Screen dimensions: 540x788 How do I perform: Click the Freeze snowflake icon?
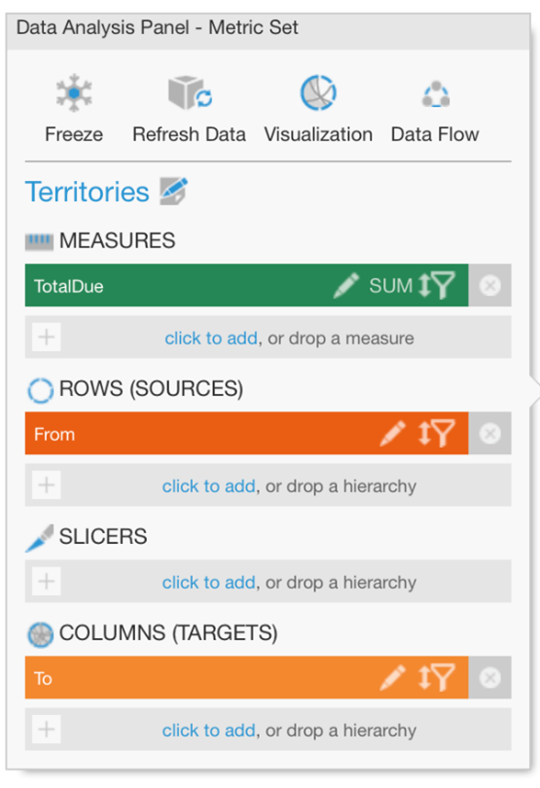point(74,93)
